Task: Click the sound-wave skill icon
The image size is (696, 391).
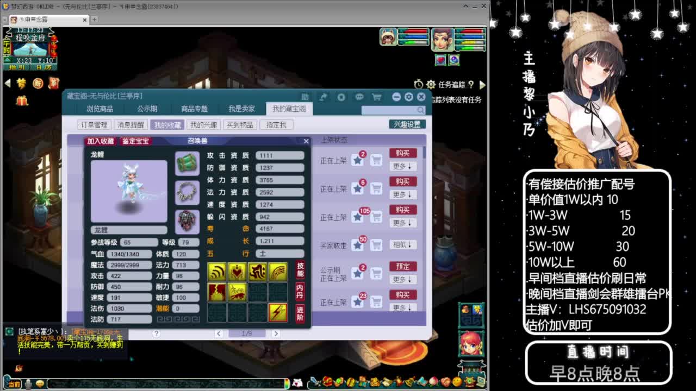Action: pyautogui.click(x=216, y=270)
